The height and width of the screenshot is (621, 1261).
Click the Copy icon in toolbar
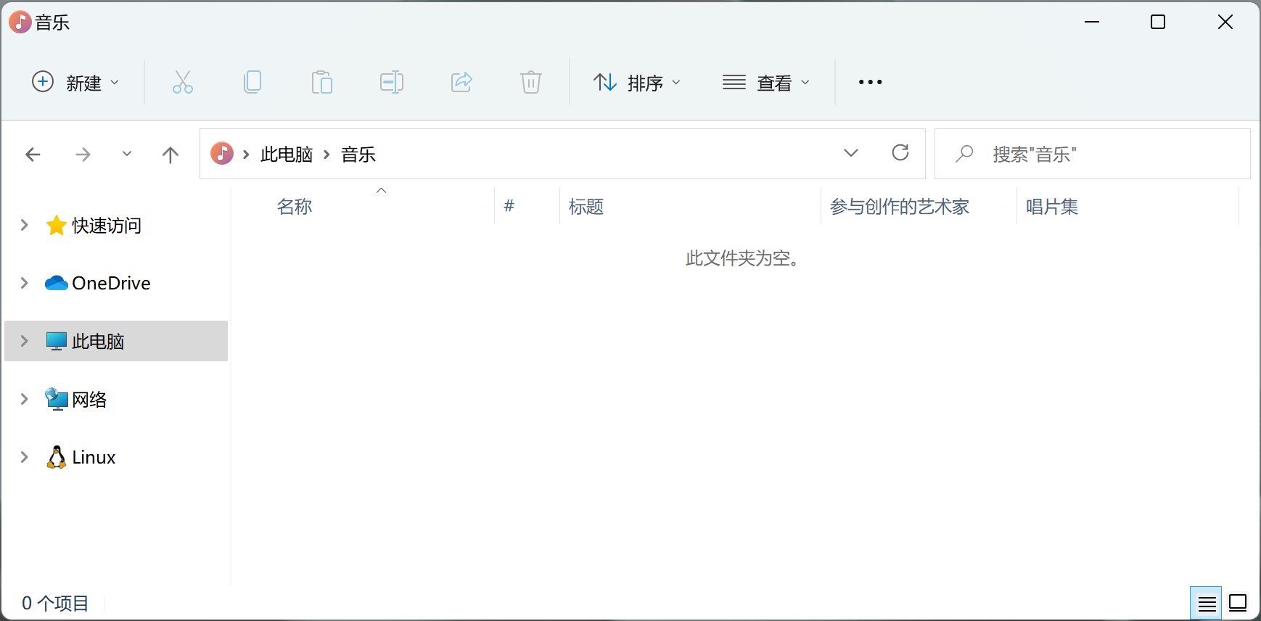252,82
